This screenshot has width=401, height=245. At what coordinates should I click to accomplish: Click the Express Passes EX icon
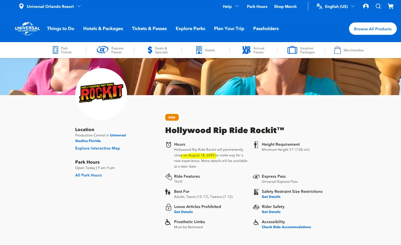102,50
